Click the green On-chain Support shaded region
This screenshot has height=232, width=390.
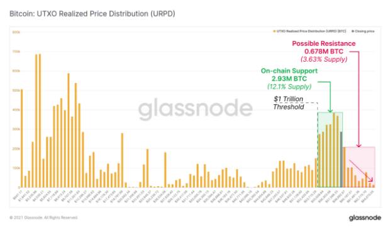(x=330, y=150)
